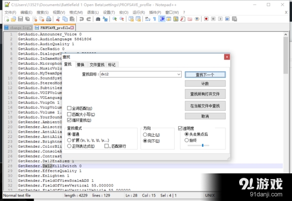292x201 pixels.
Task: Click the 查找下一个 find next button
Action: click(205, 75)
